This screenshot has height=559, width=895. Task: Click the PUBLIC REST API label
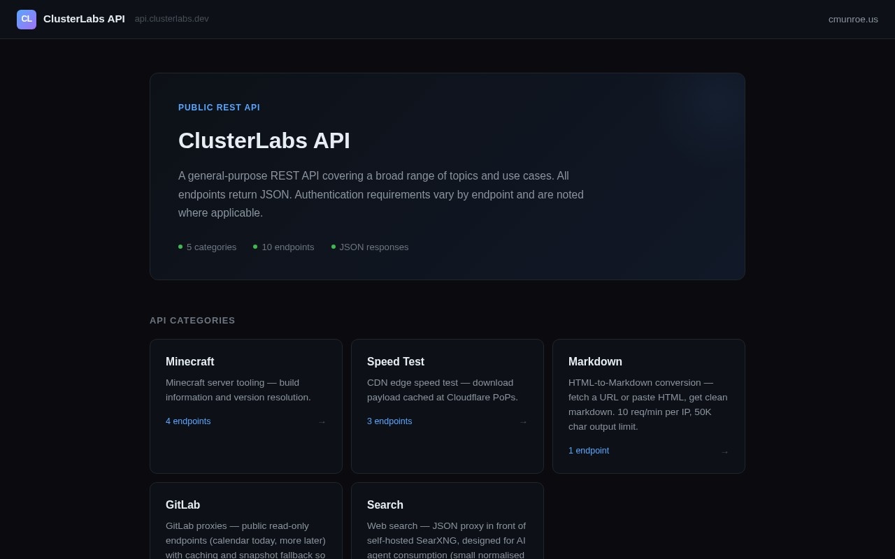pyautogui.click(x=219, y=108)
